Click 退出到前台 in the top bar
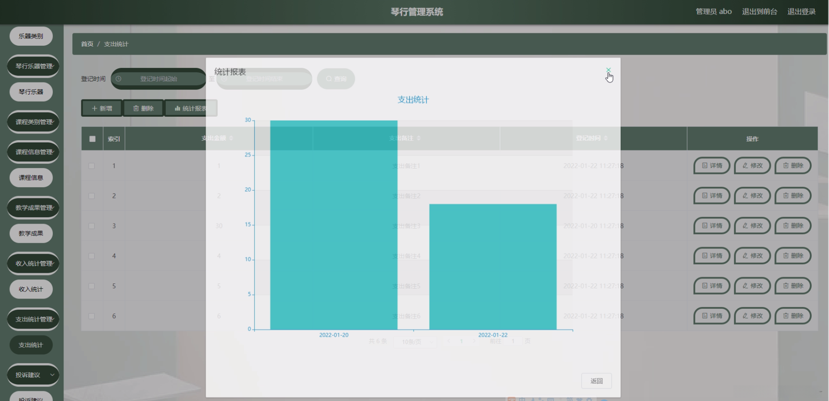 pyautogui.click(x=760, y=12)
